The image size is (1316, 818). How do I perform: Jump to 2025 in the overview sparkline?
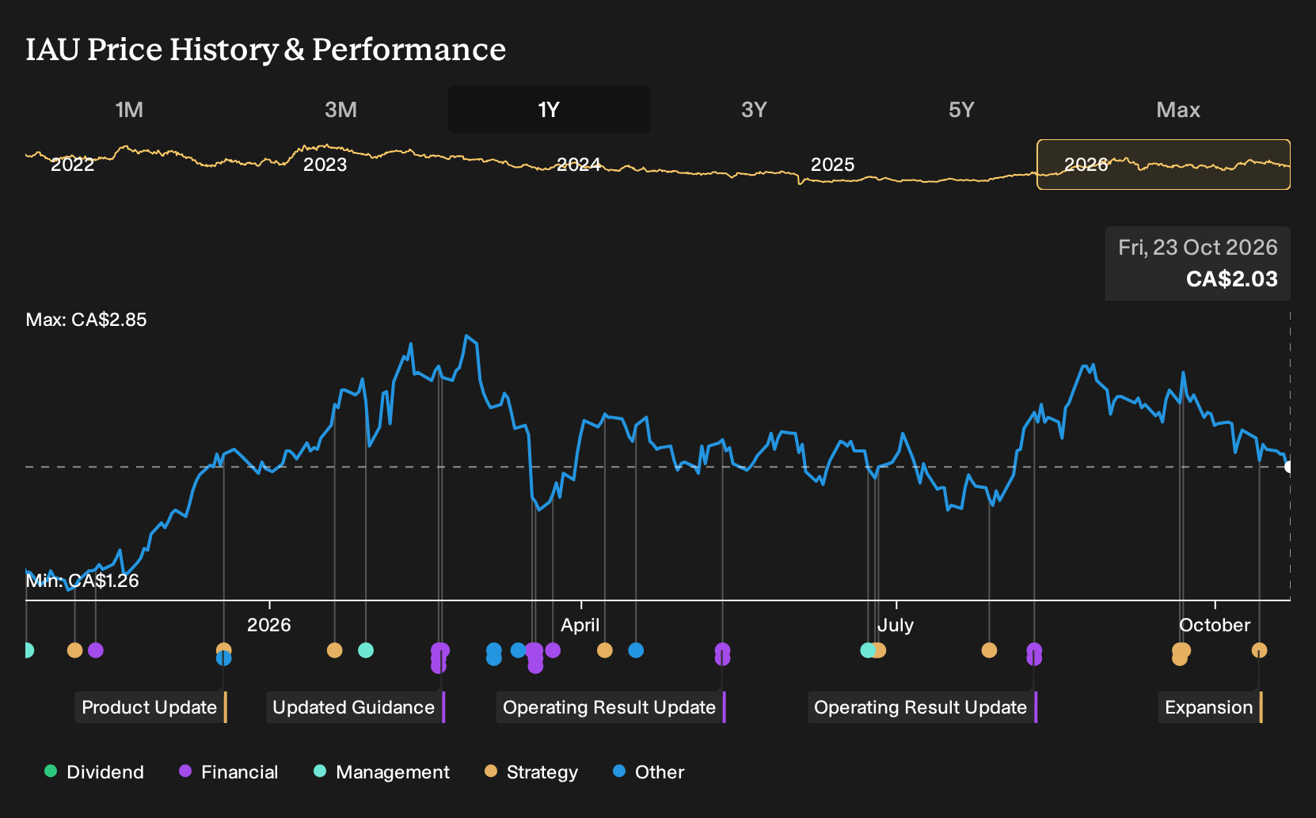[x=832, y=165]
